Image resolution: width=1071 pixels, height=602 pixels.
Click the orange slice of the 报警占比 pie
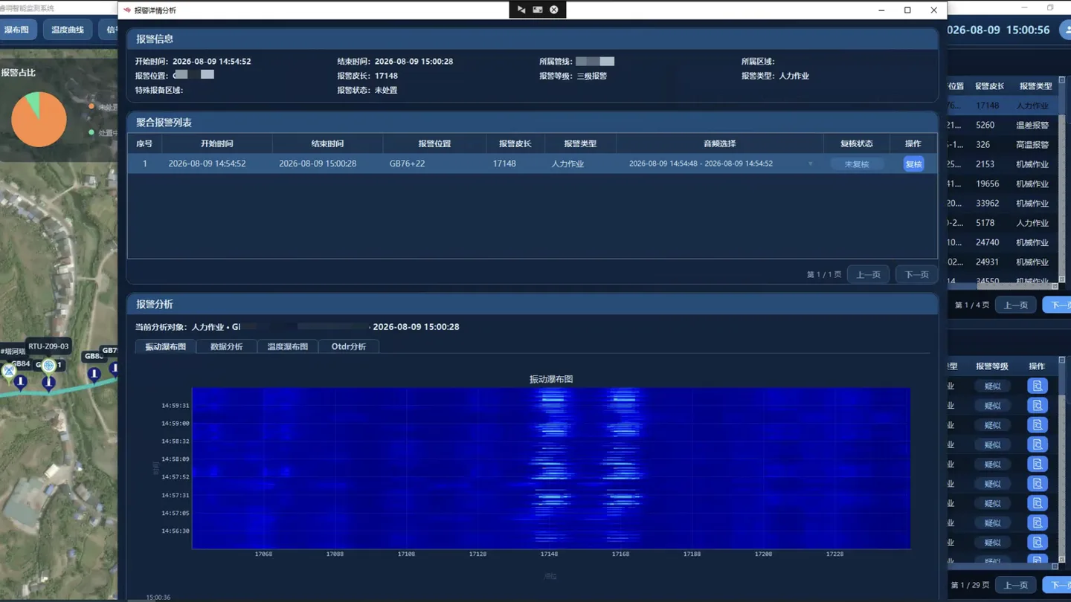tap(43, 125)
